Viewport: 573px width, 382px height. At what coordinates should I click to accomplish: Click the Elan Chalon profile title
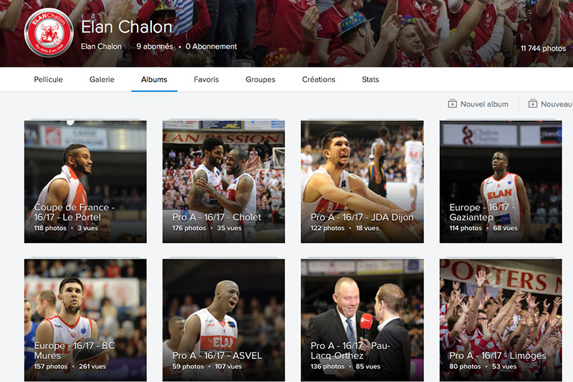pos(127,27)
